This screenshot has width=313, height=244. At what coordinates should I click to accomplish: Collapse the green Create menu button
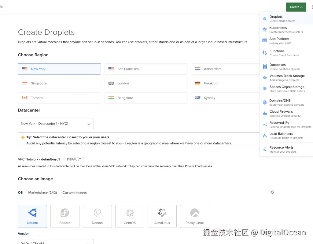click(296, 7)
